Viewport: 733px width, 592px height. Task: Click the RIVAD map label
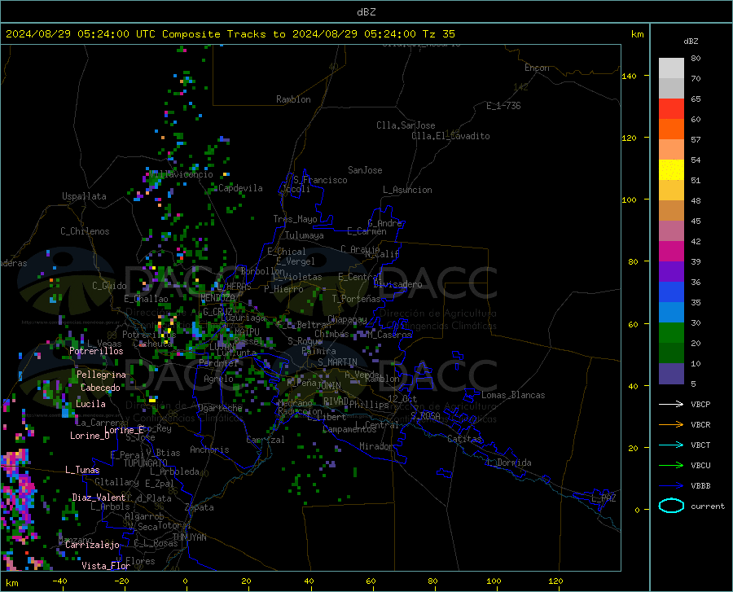[x=336, y=401]
